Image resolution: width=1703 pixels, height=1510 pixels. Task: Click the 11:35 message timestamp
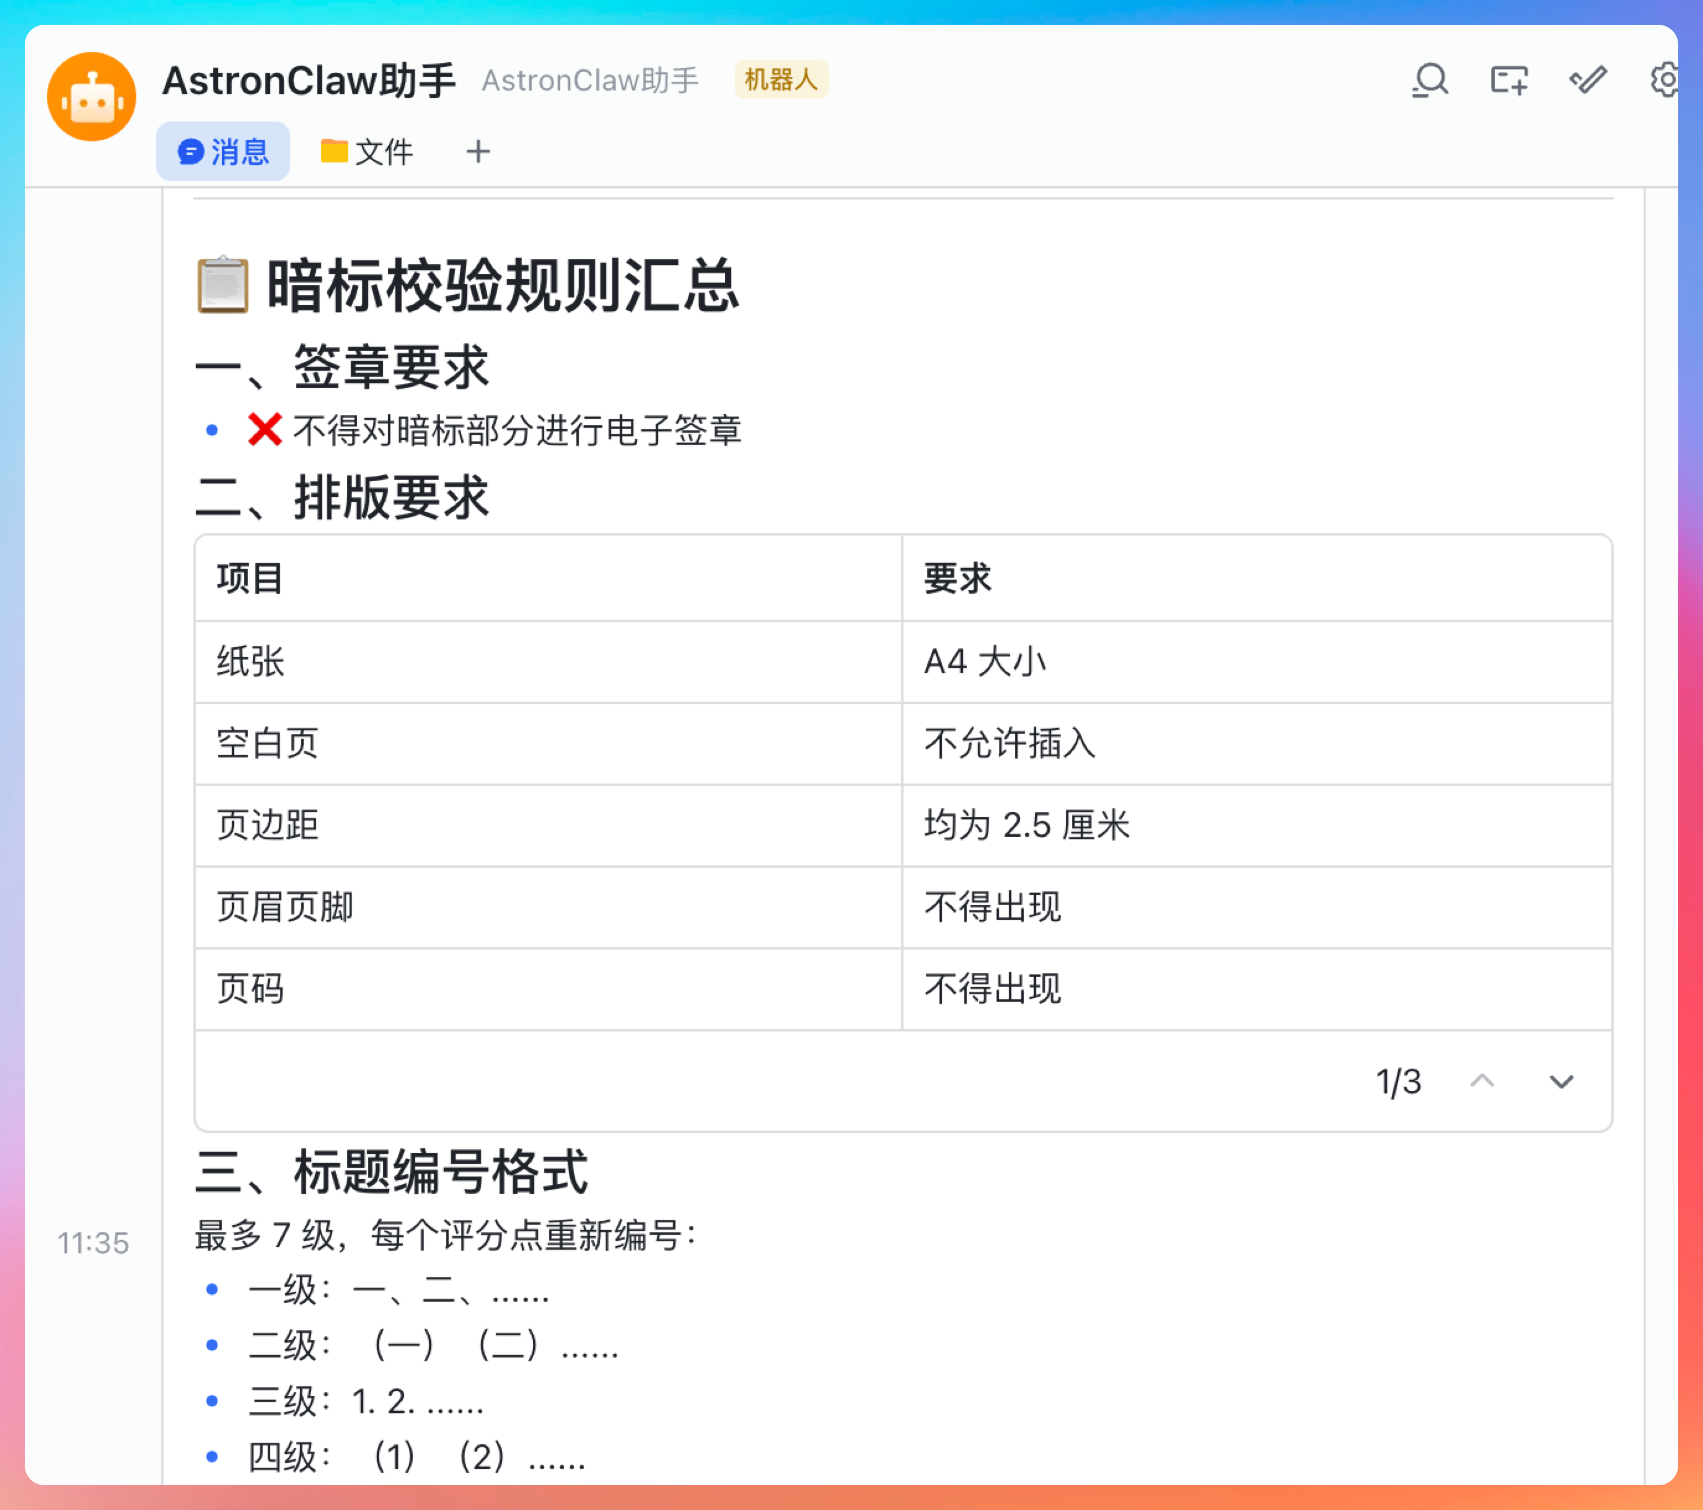tap(94, 1243)
